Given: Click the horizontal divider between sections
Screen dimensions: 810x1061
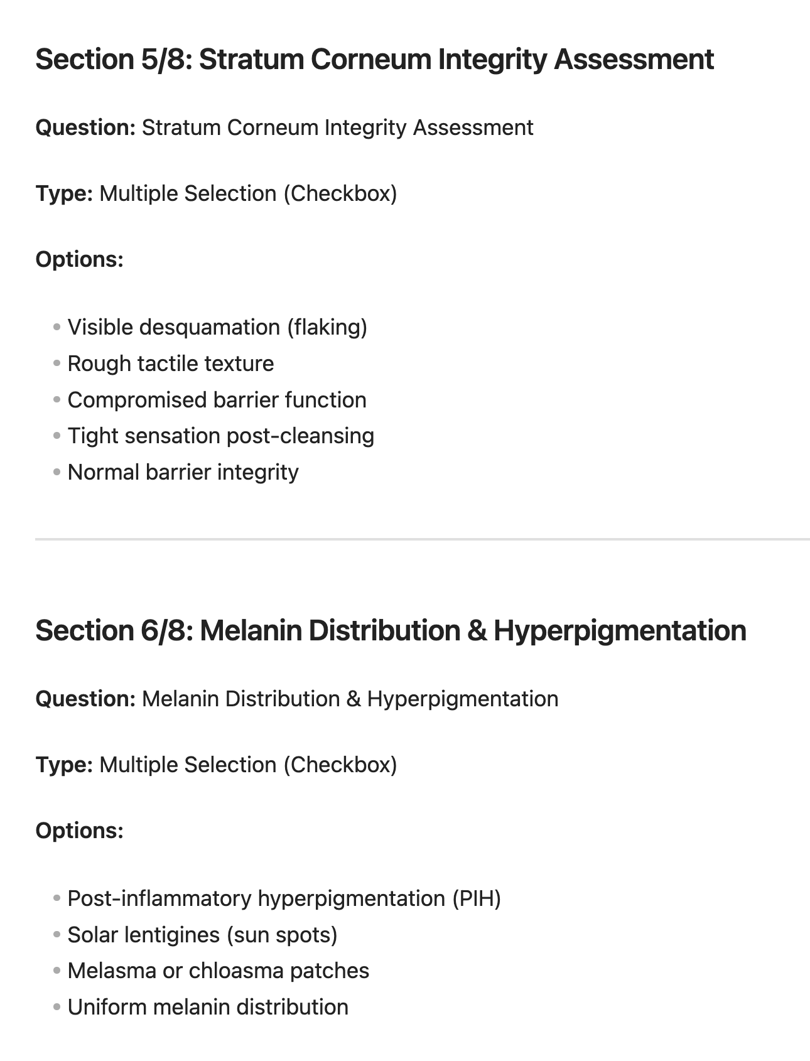Looking at the screenshot, I should click(422, 539).
